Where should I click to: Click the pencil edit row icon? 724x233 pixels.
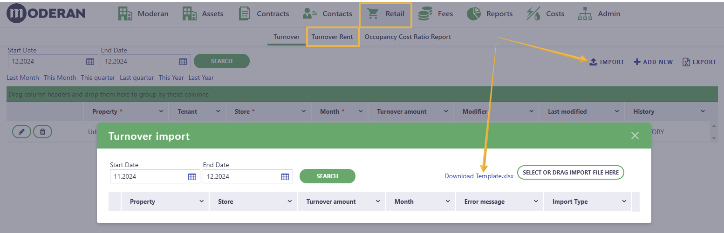(21, 132)
